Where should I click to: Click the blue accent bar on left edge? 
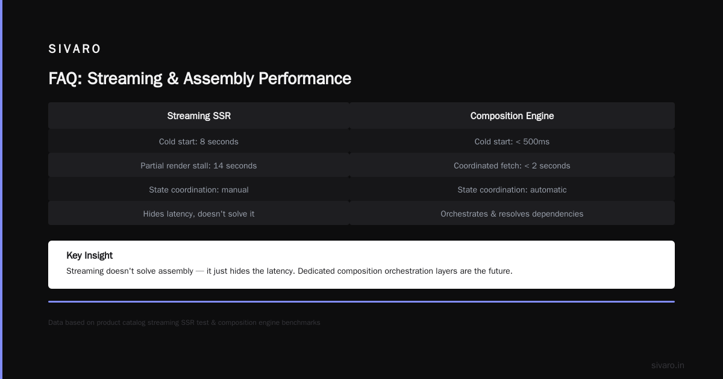1,189
